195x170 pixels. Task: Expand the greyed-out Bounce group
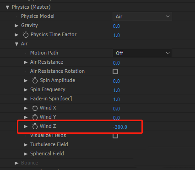point(16,163)
